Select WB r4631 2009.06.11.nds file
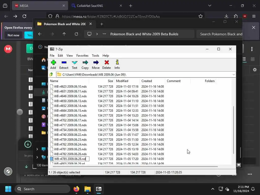The image size is (260, 195). tap(70, 91)
